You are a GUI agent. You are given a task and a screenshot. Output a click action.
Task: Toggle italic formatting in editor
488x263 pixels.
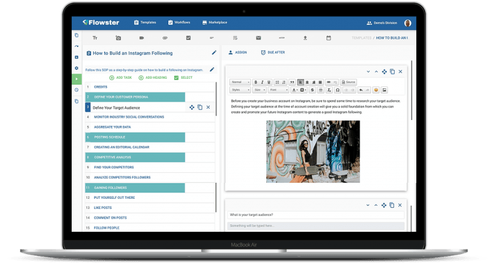pyautogui.click(x=262, y=82)
